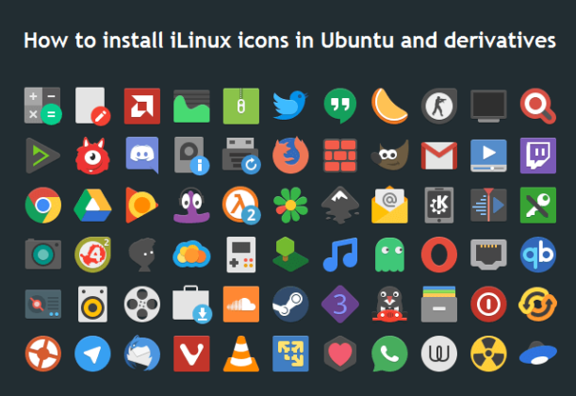Viewport: 576px width, 396px height.
Task: Open the blue VMware arrows icon
Action: click(x=290, y=354)
